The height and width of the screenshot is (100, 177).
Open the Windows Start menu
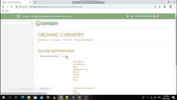tap(3, 97)
